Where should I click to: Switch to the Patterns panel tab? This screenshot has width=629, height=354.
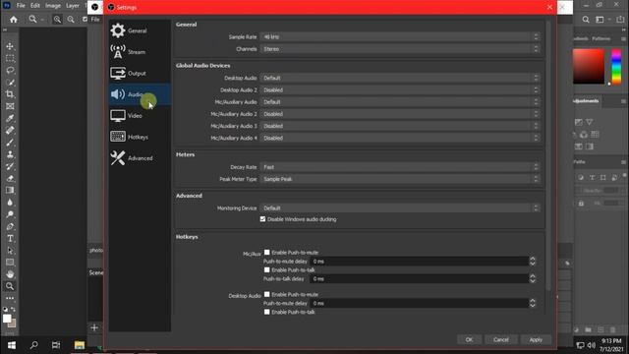[x=600, y=38]
